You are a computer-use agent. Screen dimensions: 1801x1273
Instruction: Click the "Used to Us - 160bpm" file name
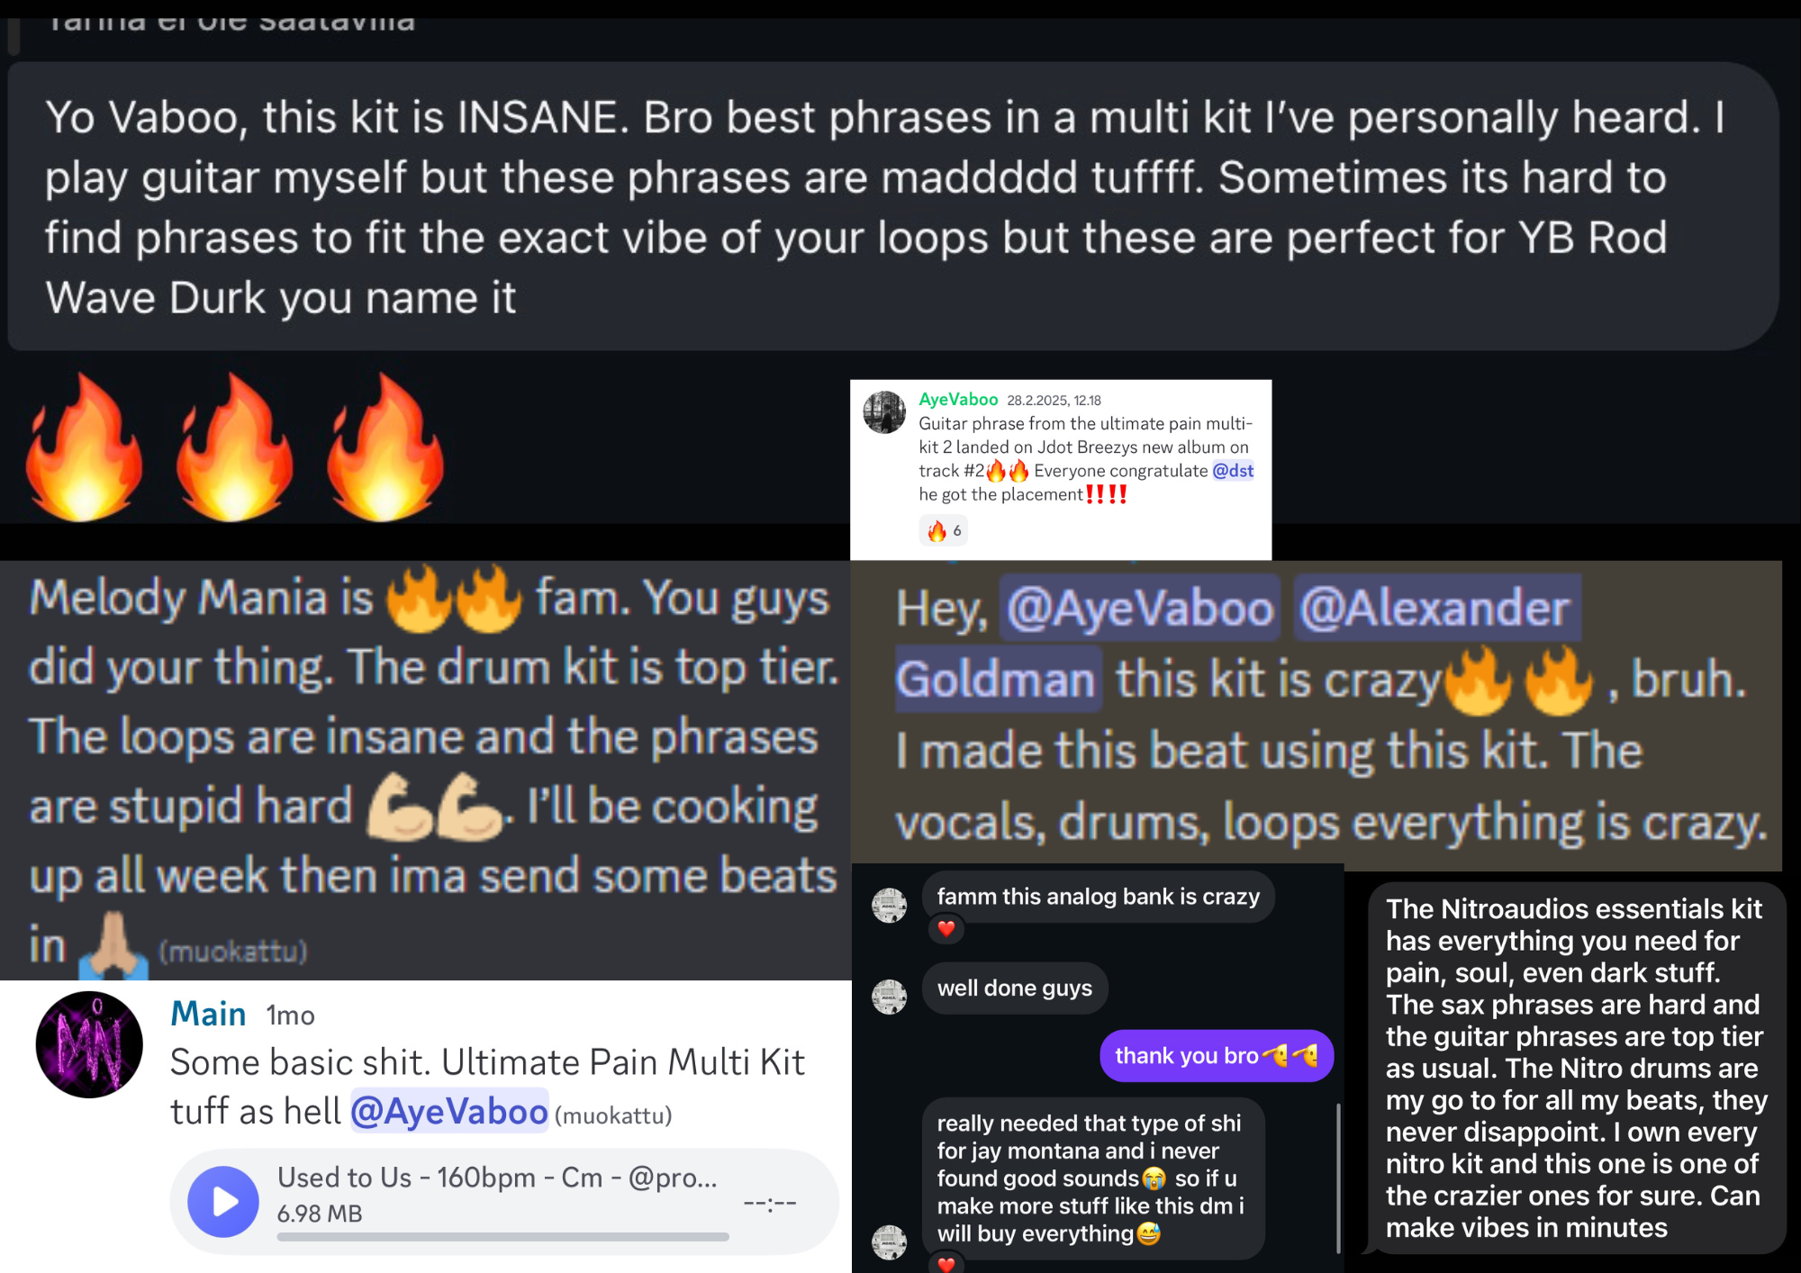click(x=496, y=1177)
